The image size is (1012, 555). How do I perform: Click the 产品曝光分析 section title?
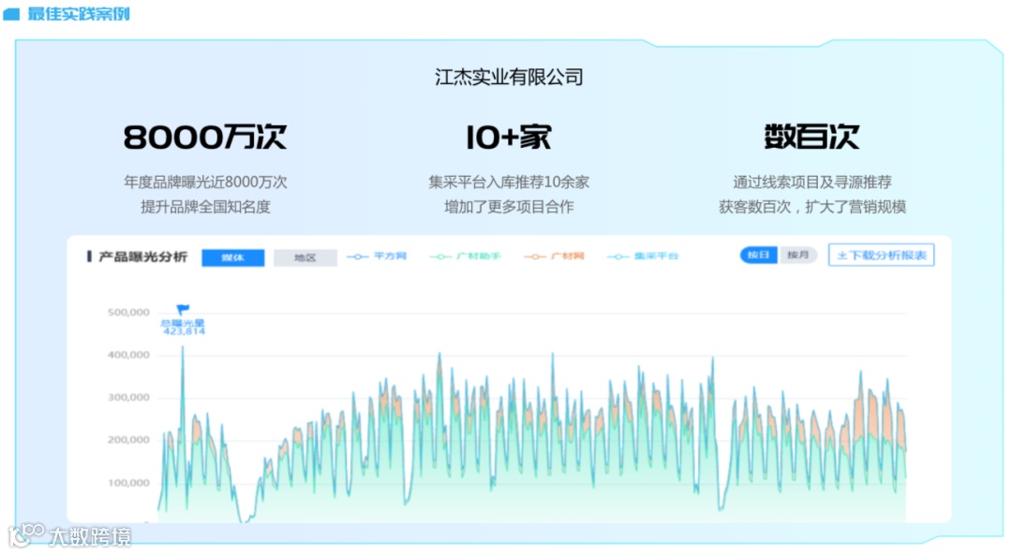click(142, 257)
